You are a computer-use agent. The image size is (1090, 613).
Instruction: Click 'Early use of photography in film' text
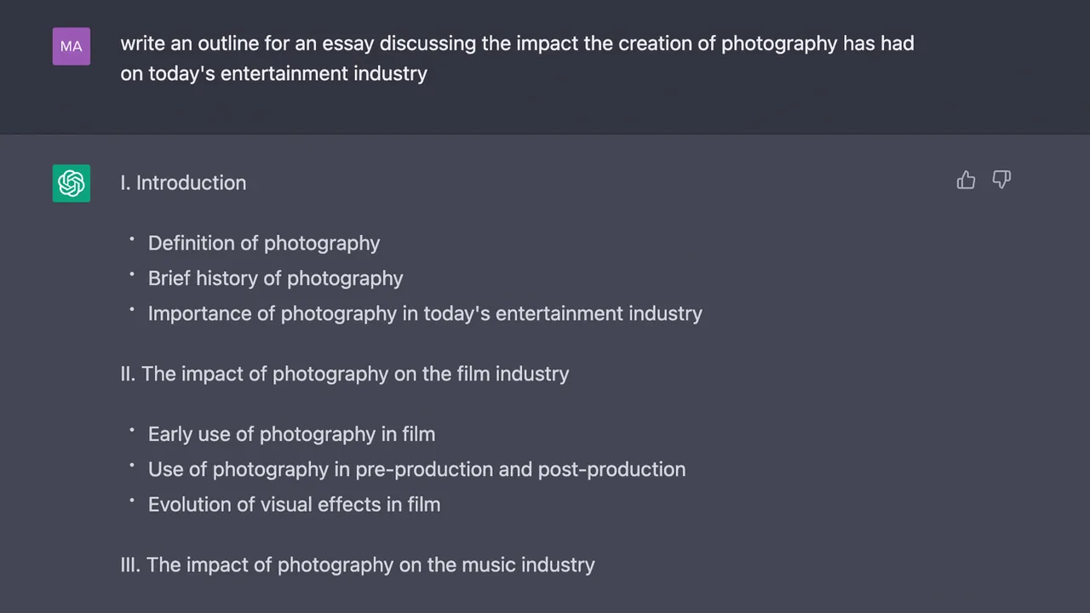pyautogui.click(x=291, y=434)
